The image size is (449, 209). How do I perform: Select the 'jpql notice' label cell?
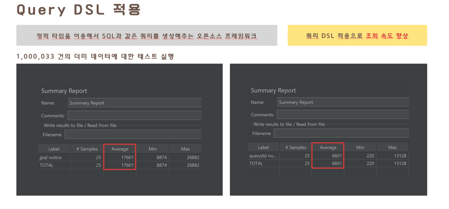tap(54, 157)
